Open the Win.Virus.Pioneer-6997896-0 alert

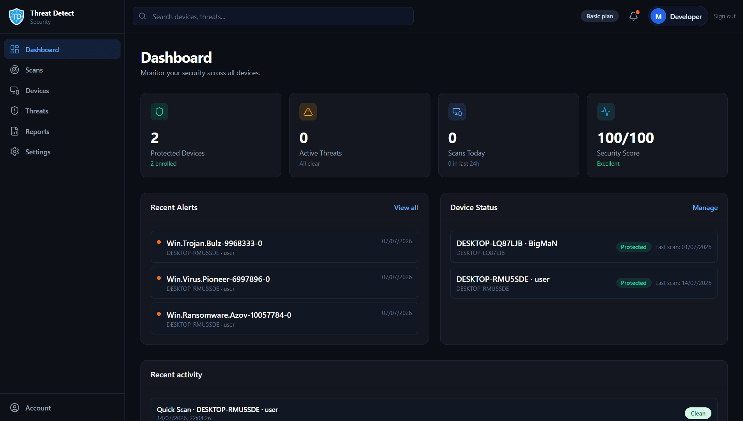(x=284, y=283)
